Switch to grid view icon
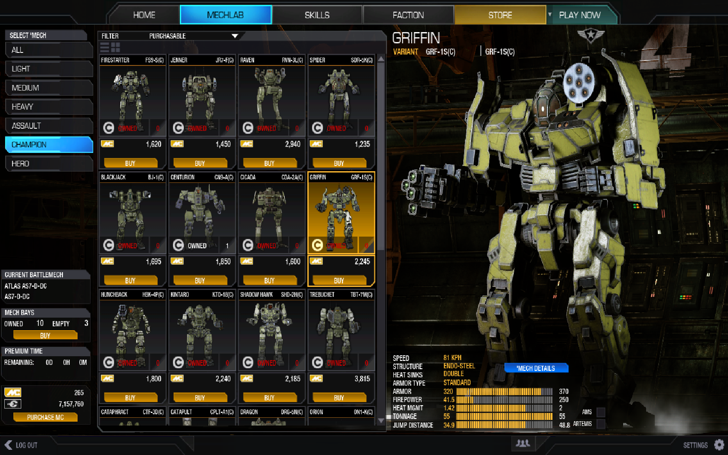The height and width of the screenshot is (455, 728). (x=116, y=47)
